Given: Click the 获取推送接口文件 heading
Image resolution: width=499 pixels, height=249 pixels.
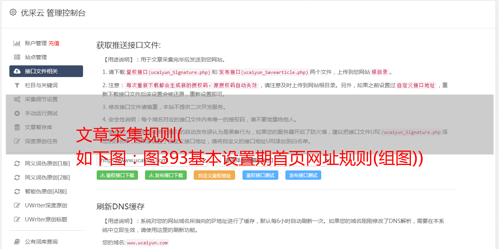Looking at the screenshot, I should pos(129,45).
